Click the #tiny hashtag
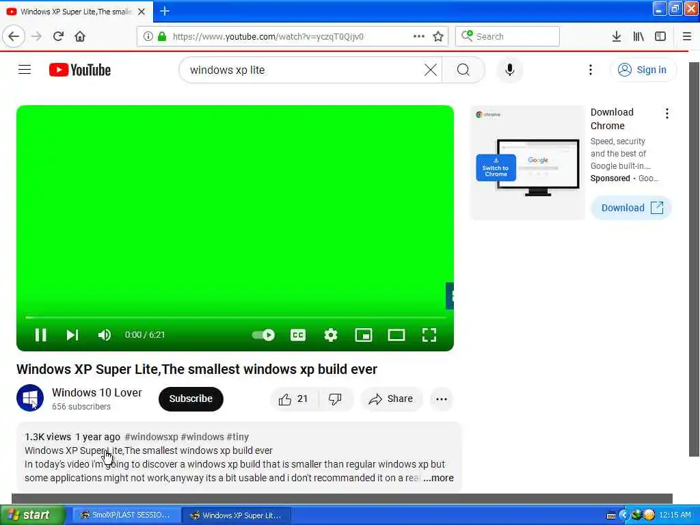This screenshot has height=525, width=700. [x=237, y=437]
